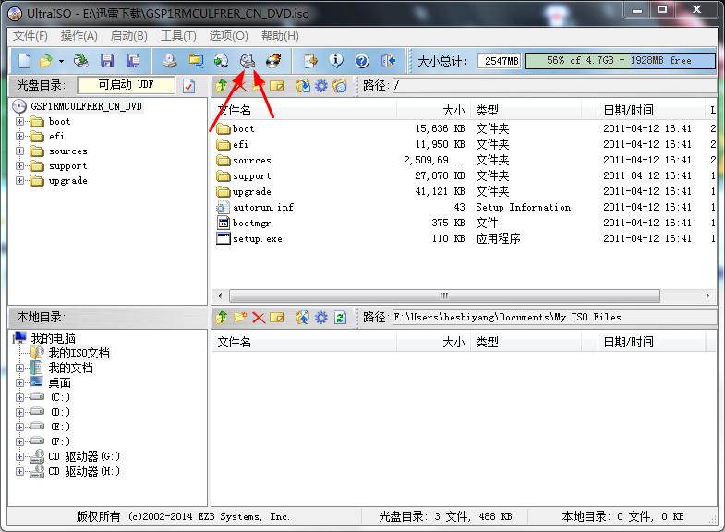725x532 pixels.
Task: Click the disc pane 路径 path field
Action: pyautogui.click(x=554, y=86)
